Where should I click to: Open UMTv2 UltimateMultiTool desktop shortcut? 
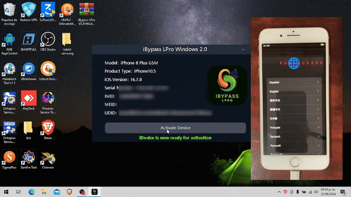tap(67, 14)
